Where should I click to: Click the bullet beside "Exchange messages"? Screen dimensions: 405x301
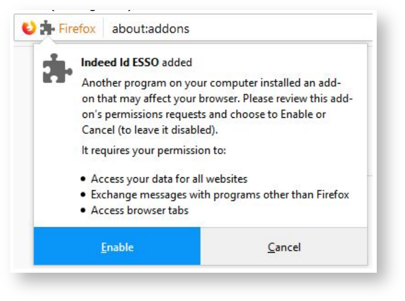click(x=85, y=195)
